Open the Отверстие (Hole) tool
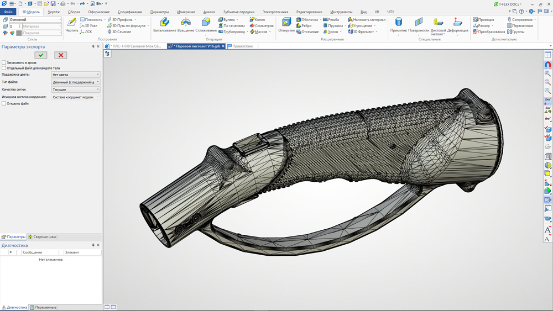Screen dimensions: 553x311 (286, 24)
